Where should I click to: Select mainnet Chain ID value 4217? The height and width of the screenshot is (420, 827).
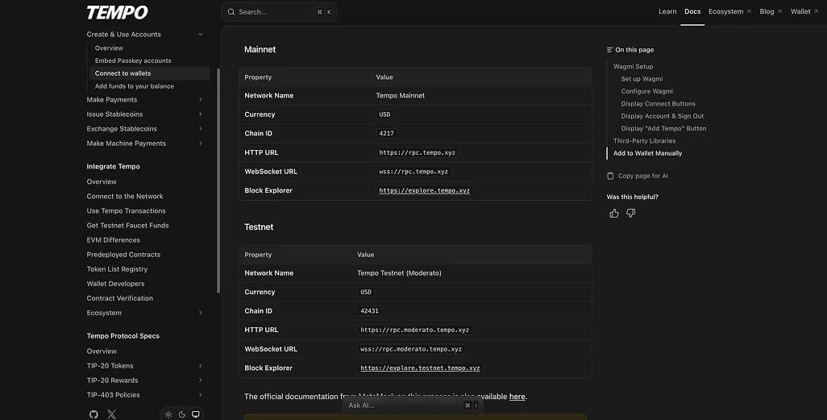[x=386, y=134]
